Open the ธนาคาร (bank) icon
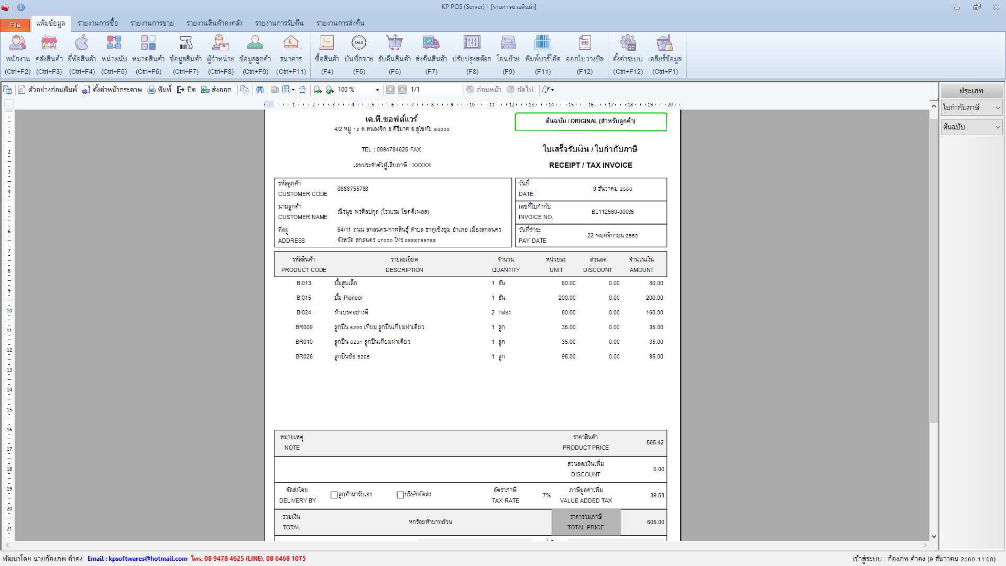This screenshot has width=1006, height=566. tap(291, 55)
